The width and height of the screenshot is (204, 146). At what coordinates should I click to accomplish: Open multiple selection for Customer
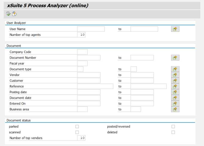tap(175, 80)
